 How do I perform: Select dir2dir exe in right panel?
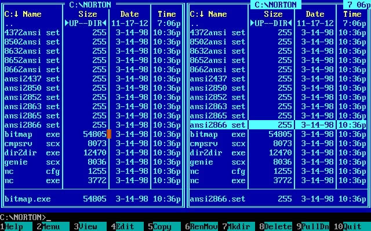278,152
